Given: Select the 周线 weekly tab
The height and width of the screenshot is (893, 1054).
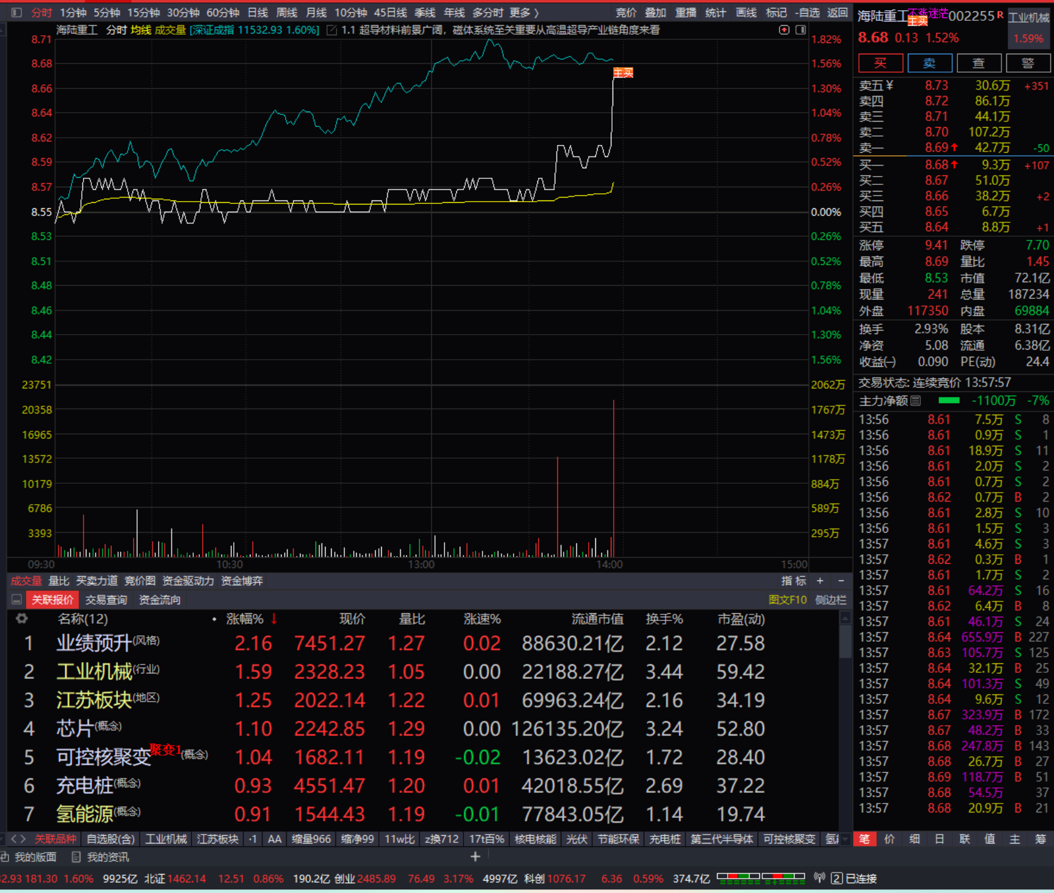Looking at the screenshot, I should pyautogui.click(x=287, y=13).
